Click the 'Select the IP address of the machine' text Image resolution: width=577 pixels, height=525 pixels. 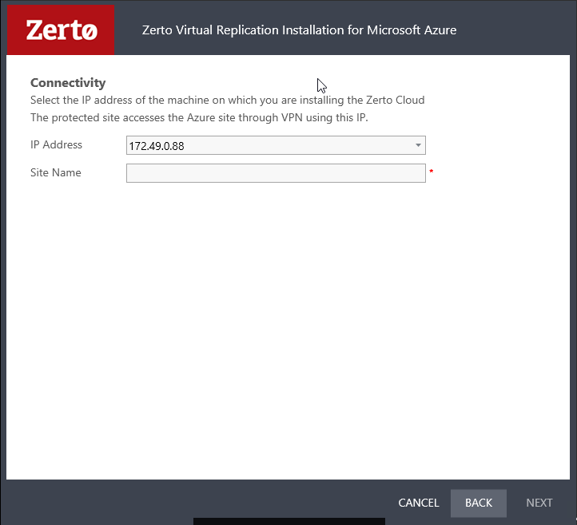click(228, 101)
